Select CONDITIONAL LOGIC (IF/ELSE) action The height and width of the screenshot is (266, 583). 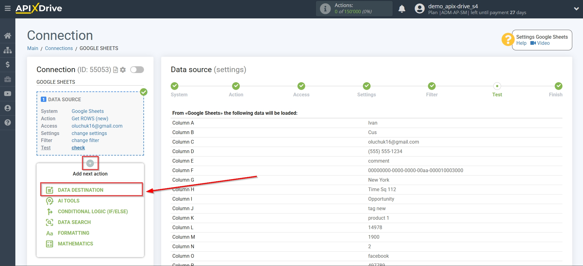pyautogui.click(x=93, y=211)
